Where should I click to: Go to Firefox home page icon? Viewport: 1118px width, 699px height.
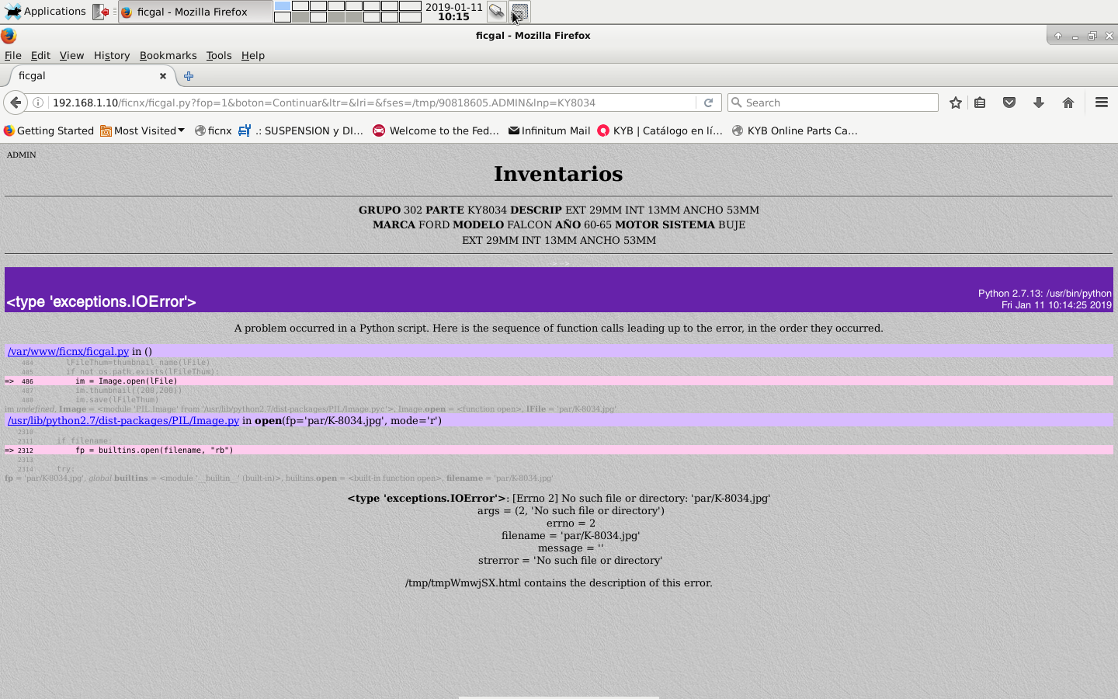[1068, 103]
